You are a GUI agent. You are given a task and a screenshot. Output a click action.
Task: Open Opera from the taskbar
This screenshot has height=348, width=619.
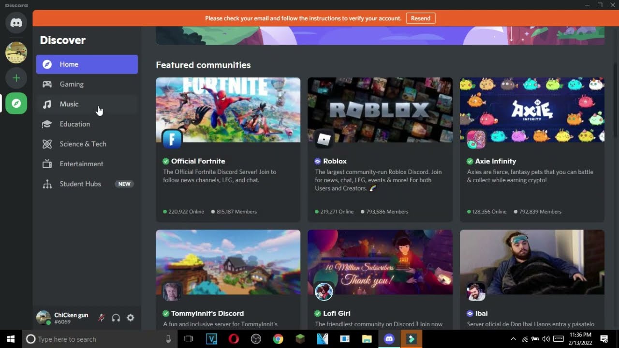pyautogui.click(x=234, y=339)
